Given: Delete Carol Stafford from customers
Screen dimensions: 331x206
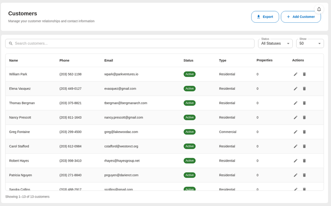Looking at the screenshot, I should click(x=304, y=146).
